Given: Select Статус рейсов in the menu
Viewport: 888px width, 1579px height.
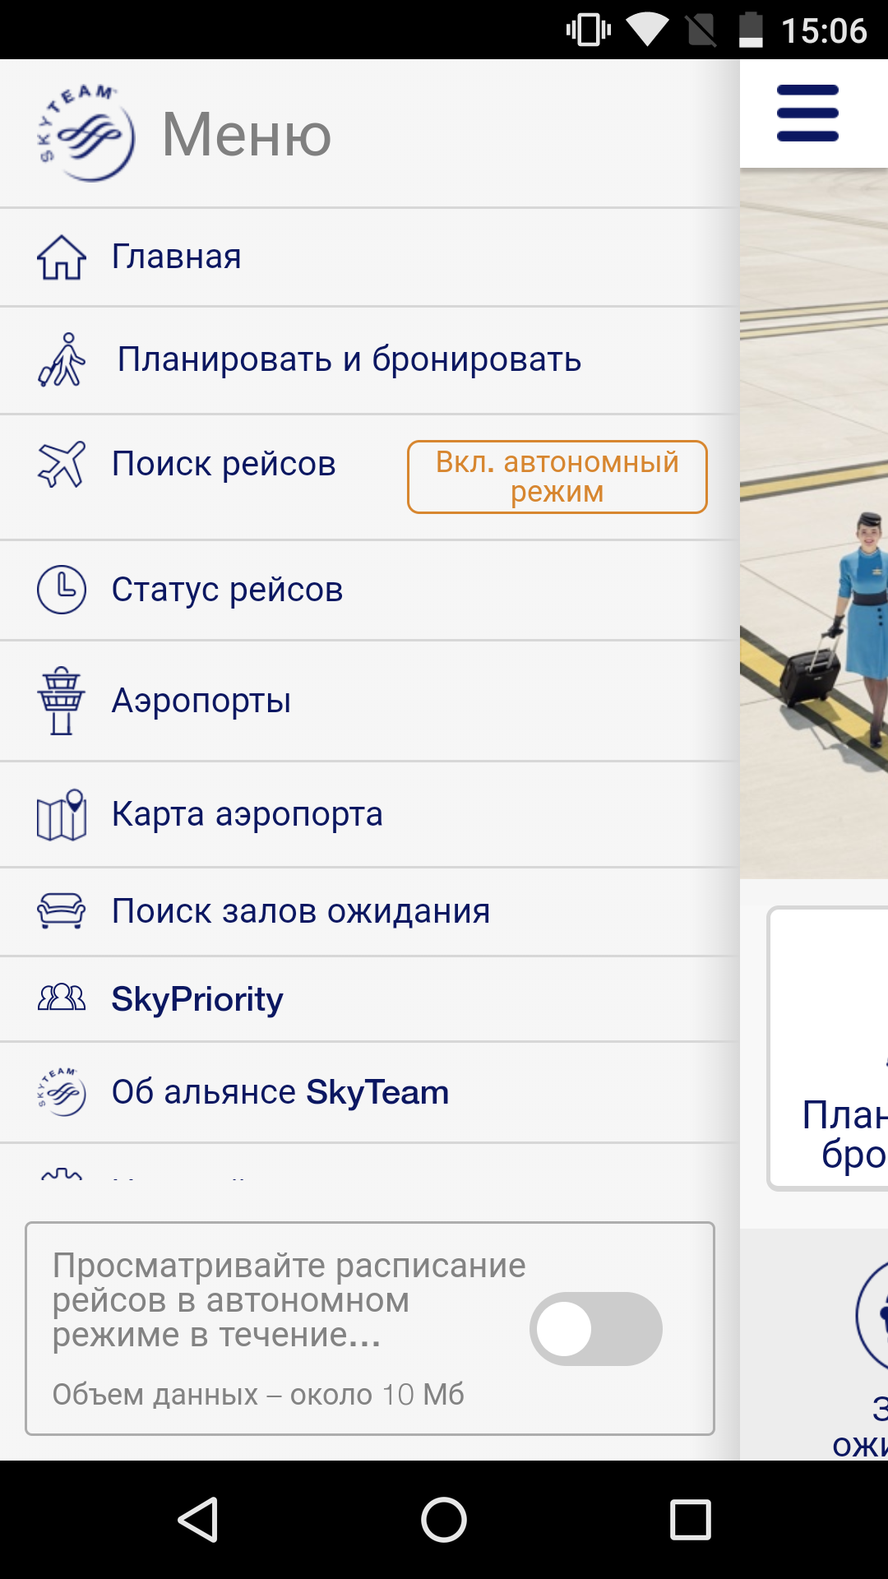Looking at the screenshot, I should (368, 590).
